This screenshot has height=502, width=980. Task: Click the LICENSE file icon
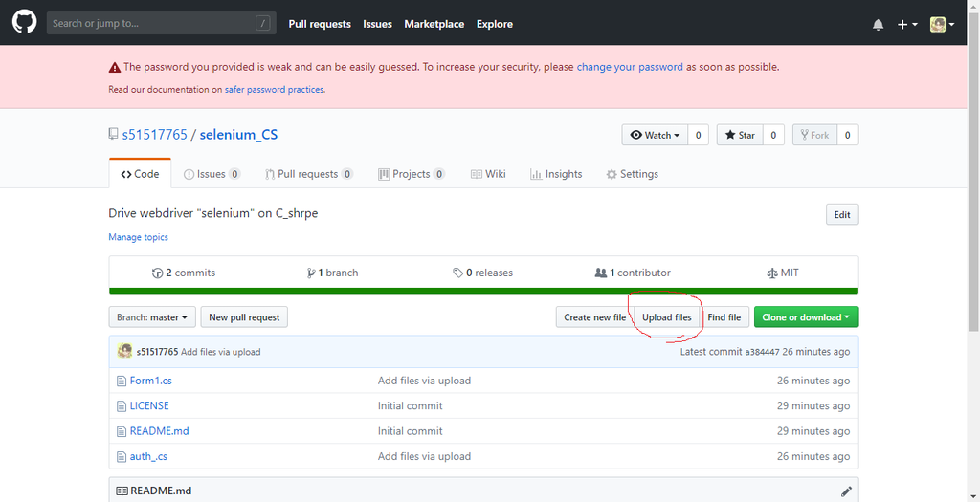click(122, 405)
